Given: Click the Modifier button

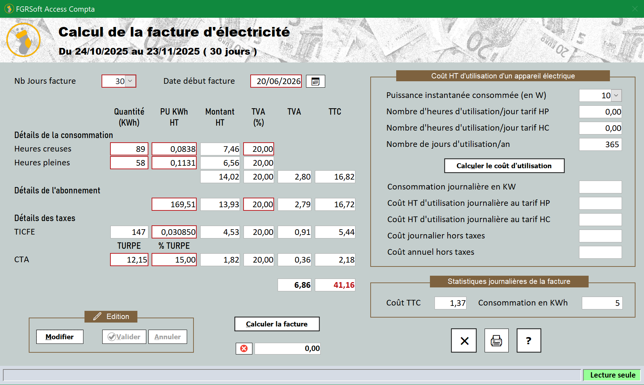Looking at the screenshot, I should (x=60, y=337).
